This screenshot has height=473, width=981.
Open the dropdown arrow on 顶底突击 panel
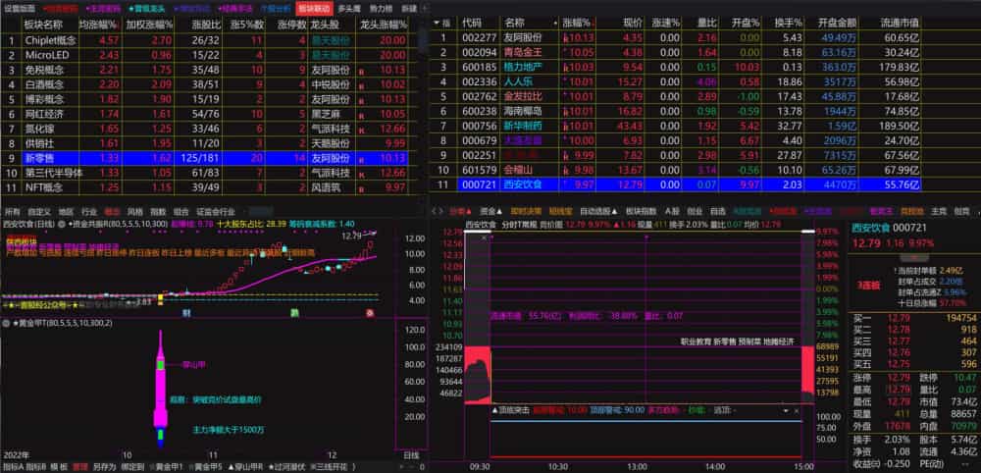coord(785,411)
